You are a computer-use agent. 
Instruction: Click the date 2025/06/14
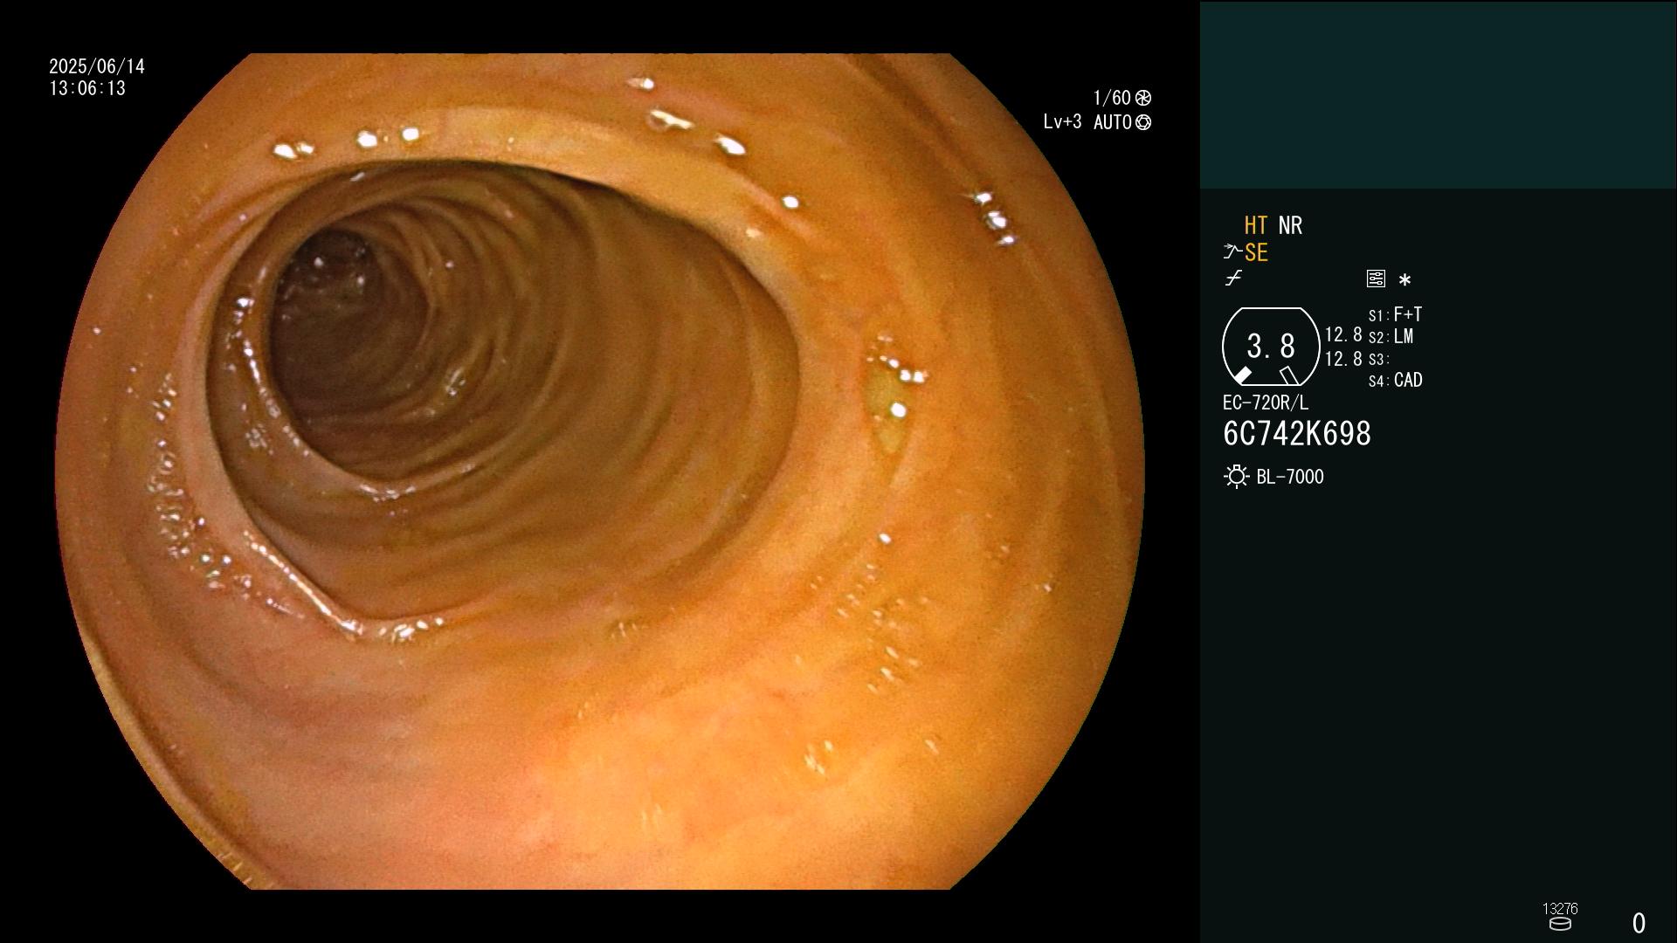(97, 66)
